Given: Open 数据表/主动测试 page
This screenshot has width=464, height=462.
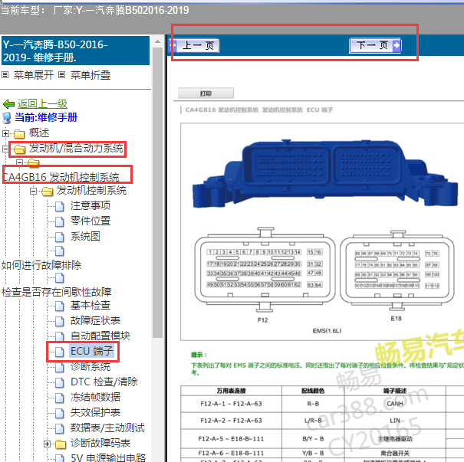Looking at the screenshot, I should click(x=107, y=428).
